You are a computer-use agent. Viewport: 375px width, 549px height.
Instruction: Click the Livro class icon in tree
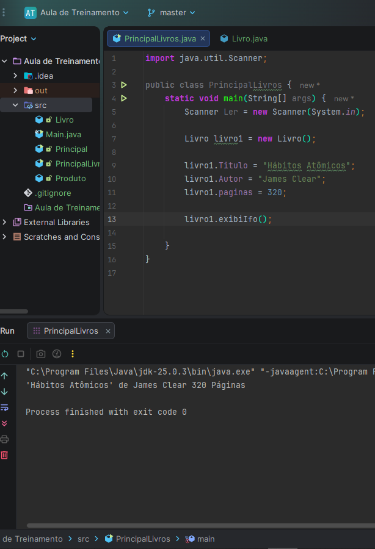39,120
